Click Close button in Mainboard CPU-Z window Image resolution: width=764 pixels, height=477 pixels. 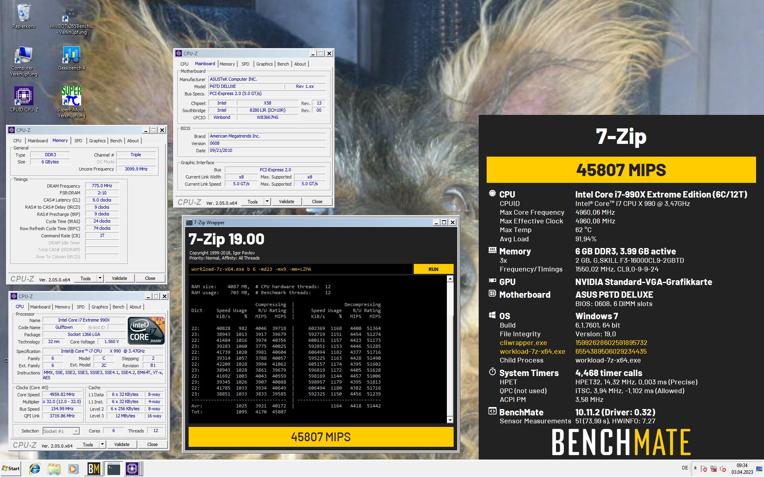pos(317,202)
